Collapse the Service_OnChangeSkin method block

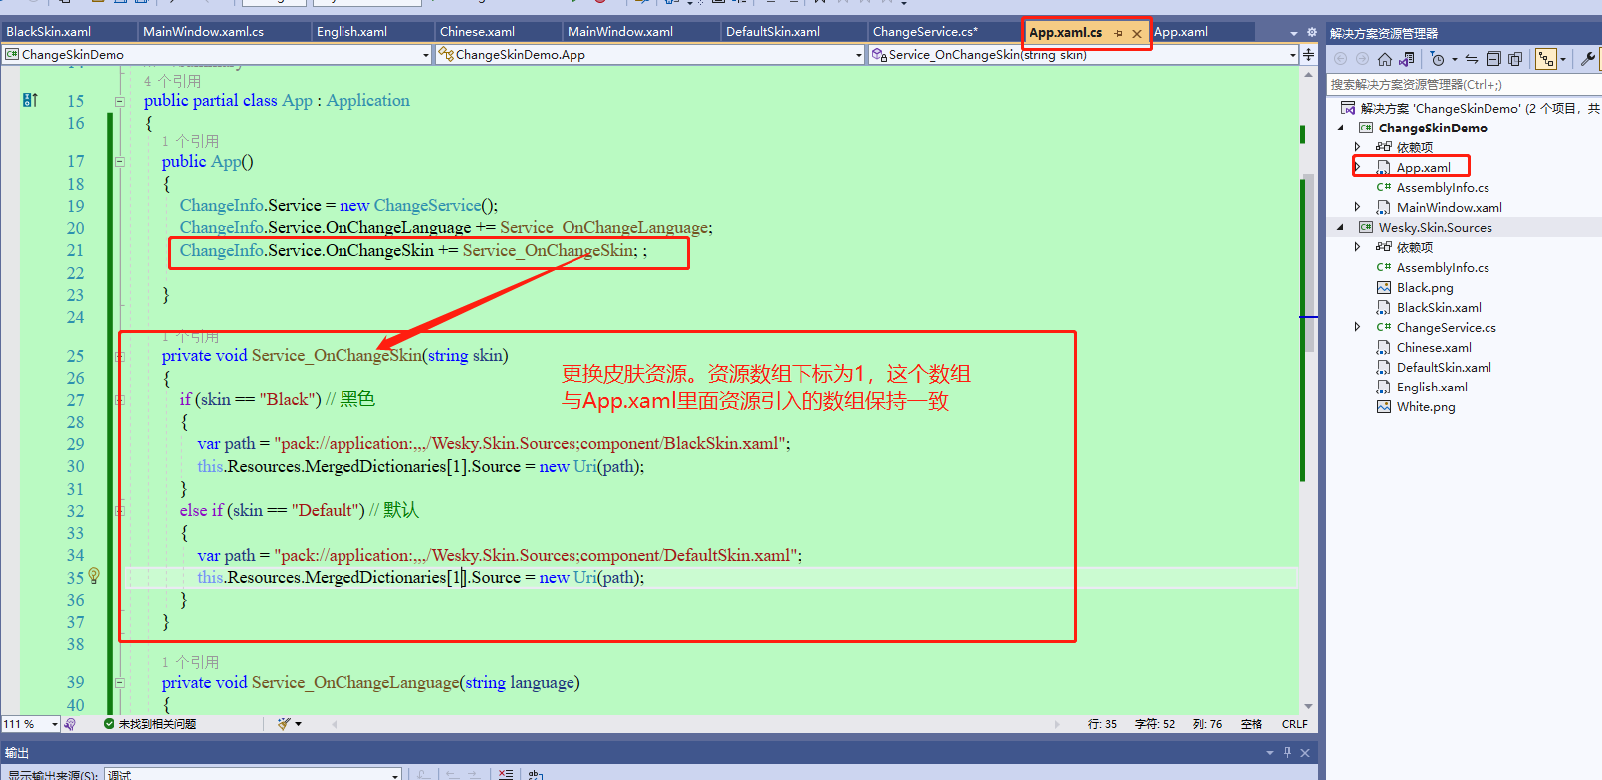click(x=119, y=356)
